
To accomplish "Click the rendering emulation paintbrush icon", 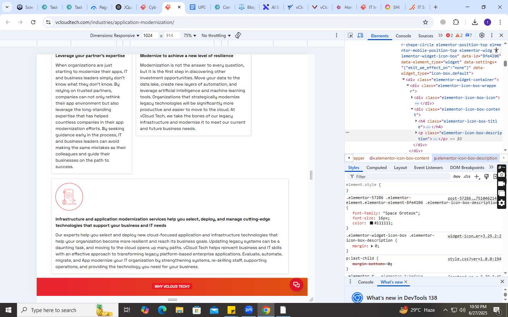I will coord(486,176).
